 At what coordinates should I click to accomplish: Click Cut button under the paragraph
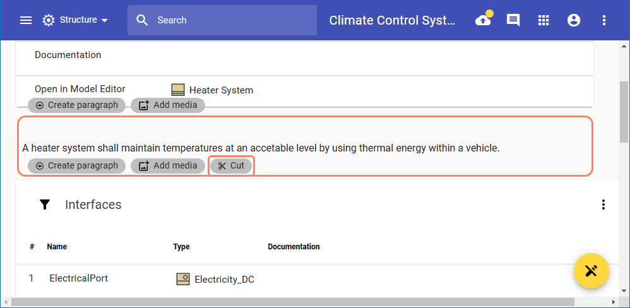tap(231, 166)
